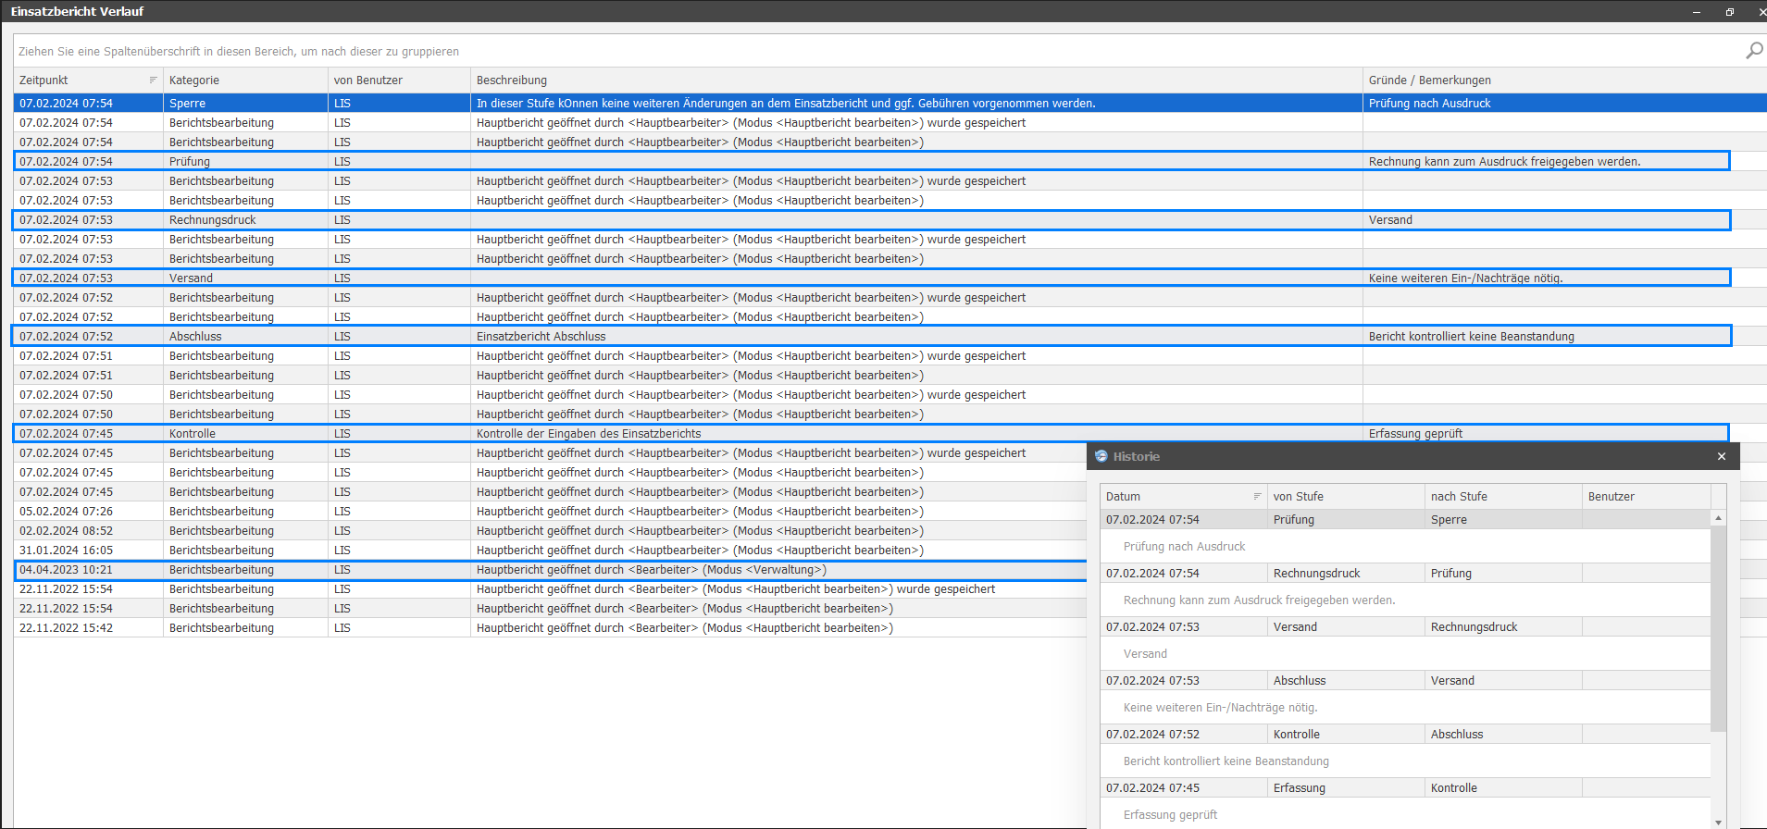Restore the Einsatzbericht Verlauf window
This screenshot has height=829, width=1767.
tap(1729, 12)
